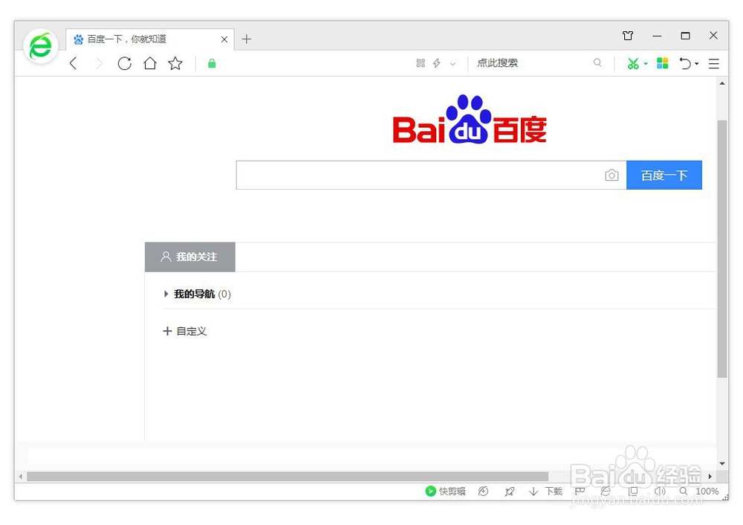The height and width of the screenshot is (525, 743).
Task: Click the vertical scrollbar thumb
Action: pos(722,248)
